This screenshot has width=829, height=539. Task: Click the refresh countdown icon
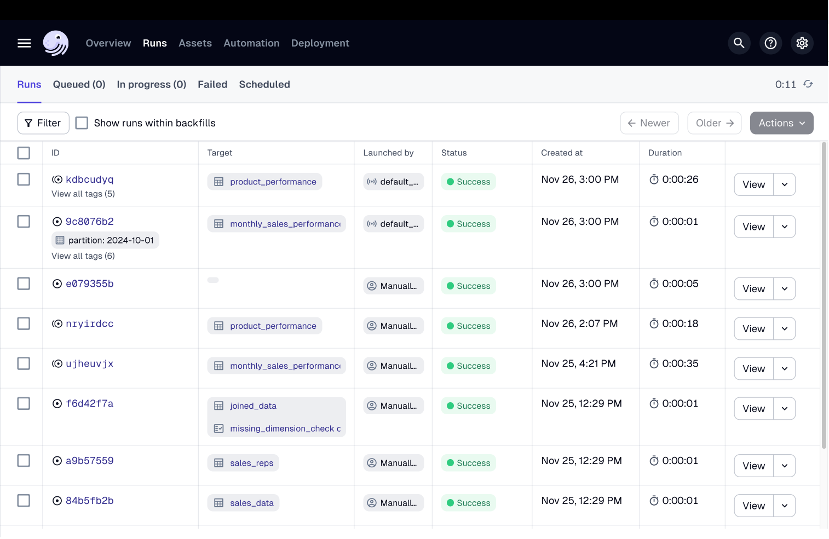coord(808,84)
